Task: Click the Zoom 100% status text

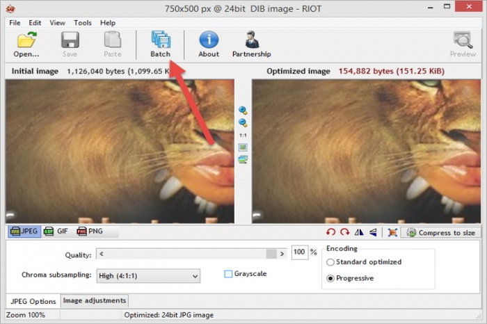Action: [26, 315]
